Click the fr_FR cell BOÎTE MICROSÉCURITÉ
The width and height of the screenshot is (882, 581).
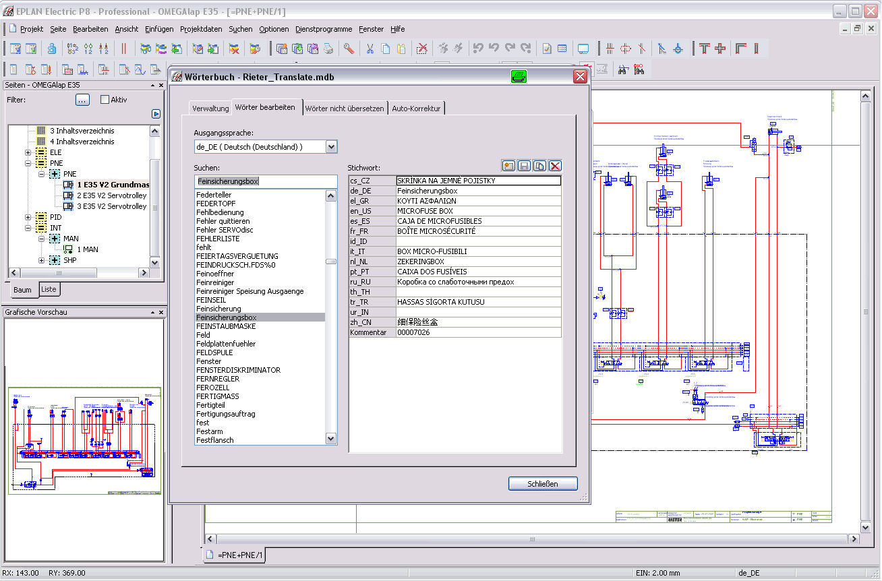(x=478, y=231)
